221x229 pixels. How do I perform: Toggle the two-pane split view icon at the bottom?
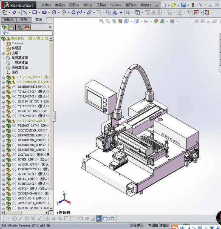105,218
